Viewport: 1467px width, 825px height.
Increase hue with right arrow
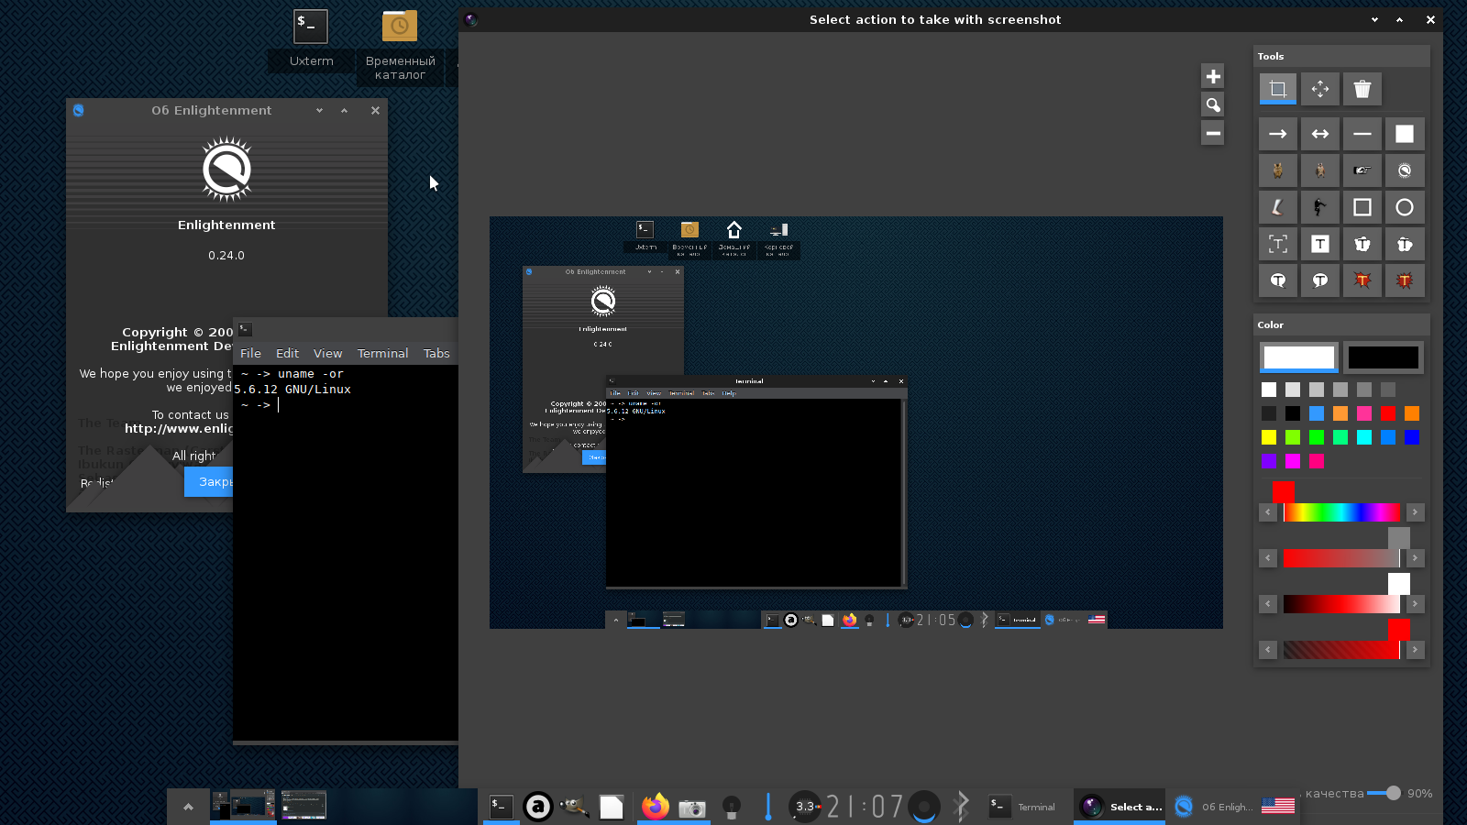pos(1415,512)
